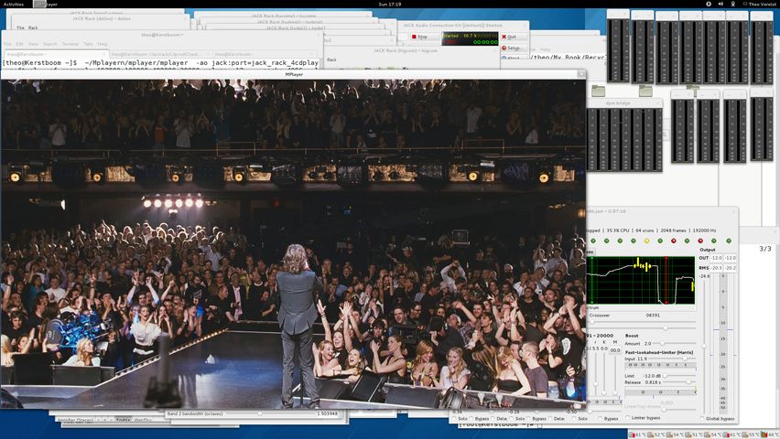
Task: Open Rack menu in JACK Rack bigcom window
Action: pos(331,59)
